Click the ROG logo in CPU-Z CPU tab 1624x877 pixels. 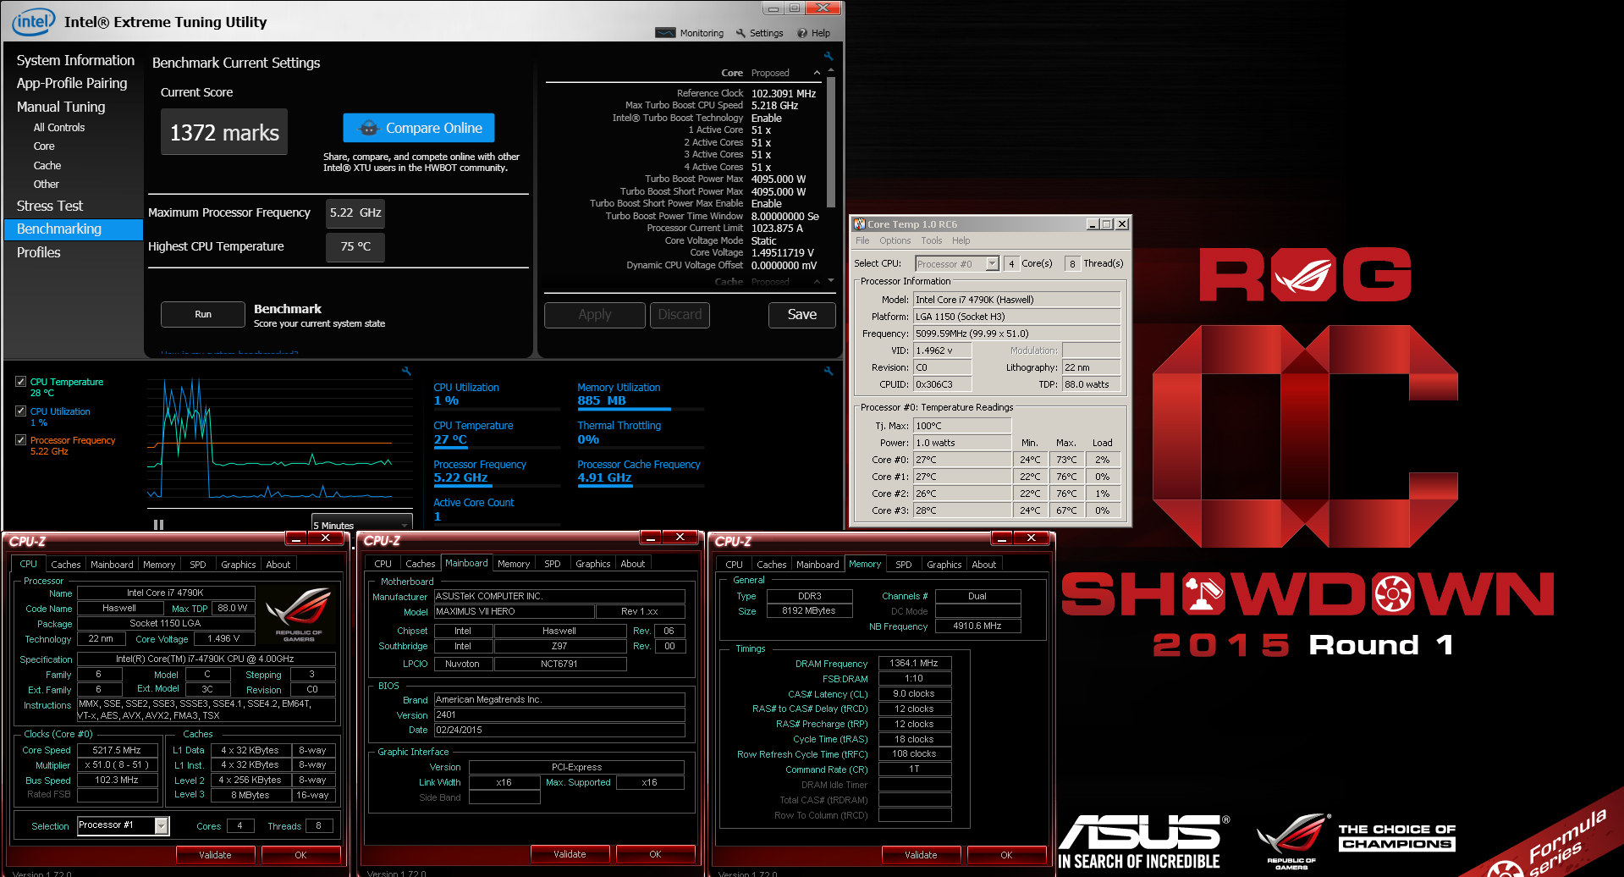tap(298, 614)
